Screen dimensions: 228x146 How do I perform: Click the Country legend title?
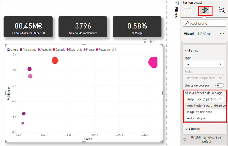coord(13,49)
